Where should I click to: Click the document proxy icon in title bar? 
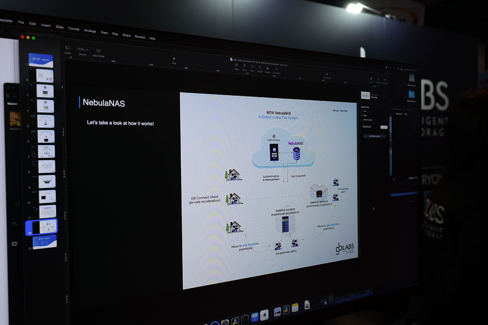pyautogui.click(x=231, y=59)
